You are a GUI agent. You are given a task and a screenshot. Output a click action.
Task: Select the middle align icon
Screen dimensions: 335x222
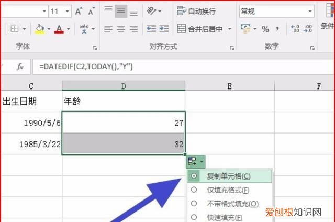[x=121, y=11]
